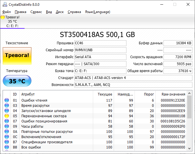195x154 pixels.
Task: Click the yellow Тревога! health status button
Action: (17, 56)
